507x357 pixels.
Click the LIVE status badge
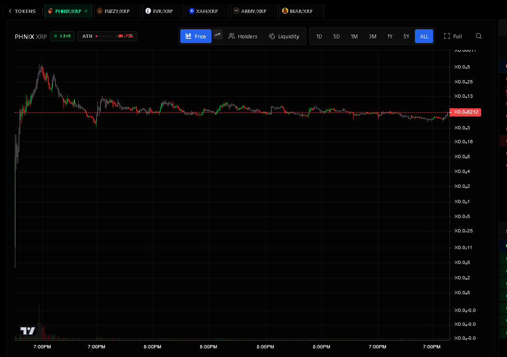click(62, 36)
